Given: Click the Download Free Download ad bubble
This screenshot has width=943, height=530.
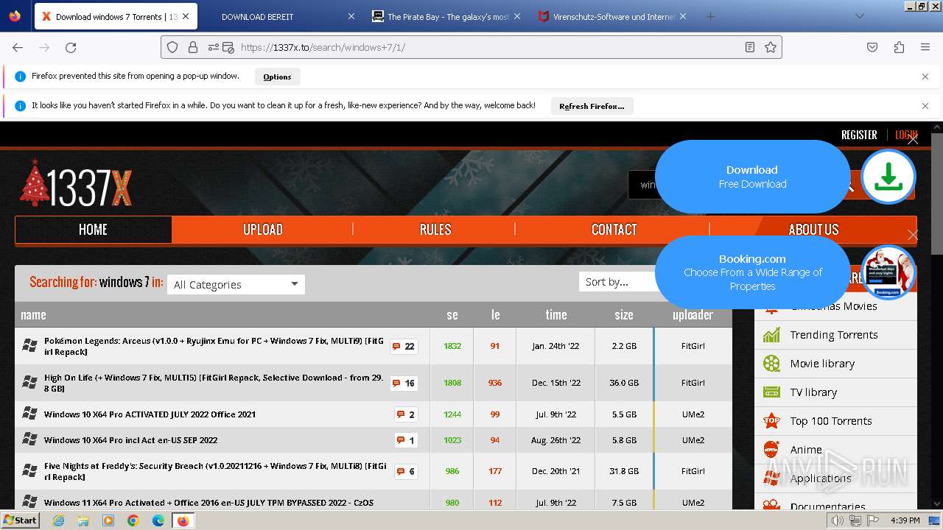Looking at the screenshot, I should [752, 177].
